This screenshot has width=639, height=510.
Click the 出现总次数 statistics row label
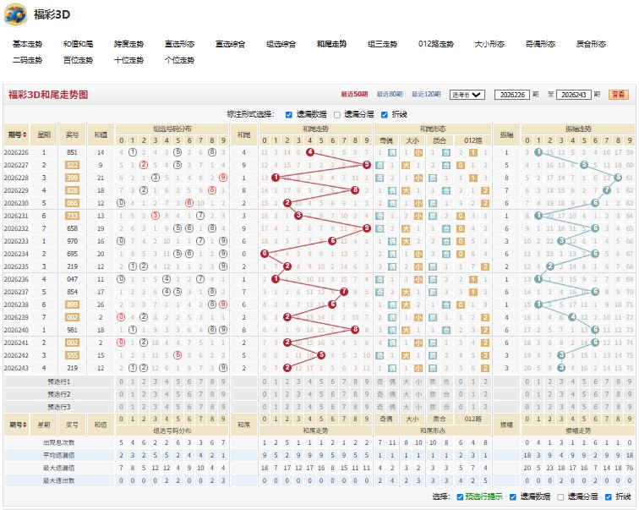point(59,442)
